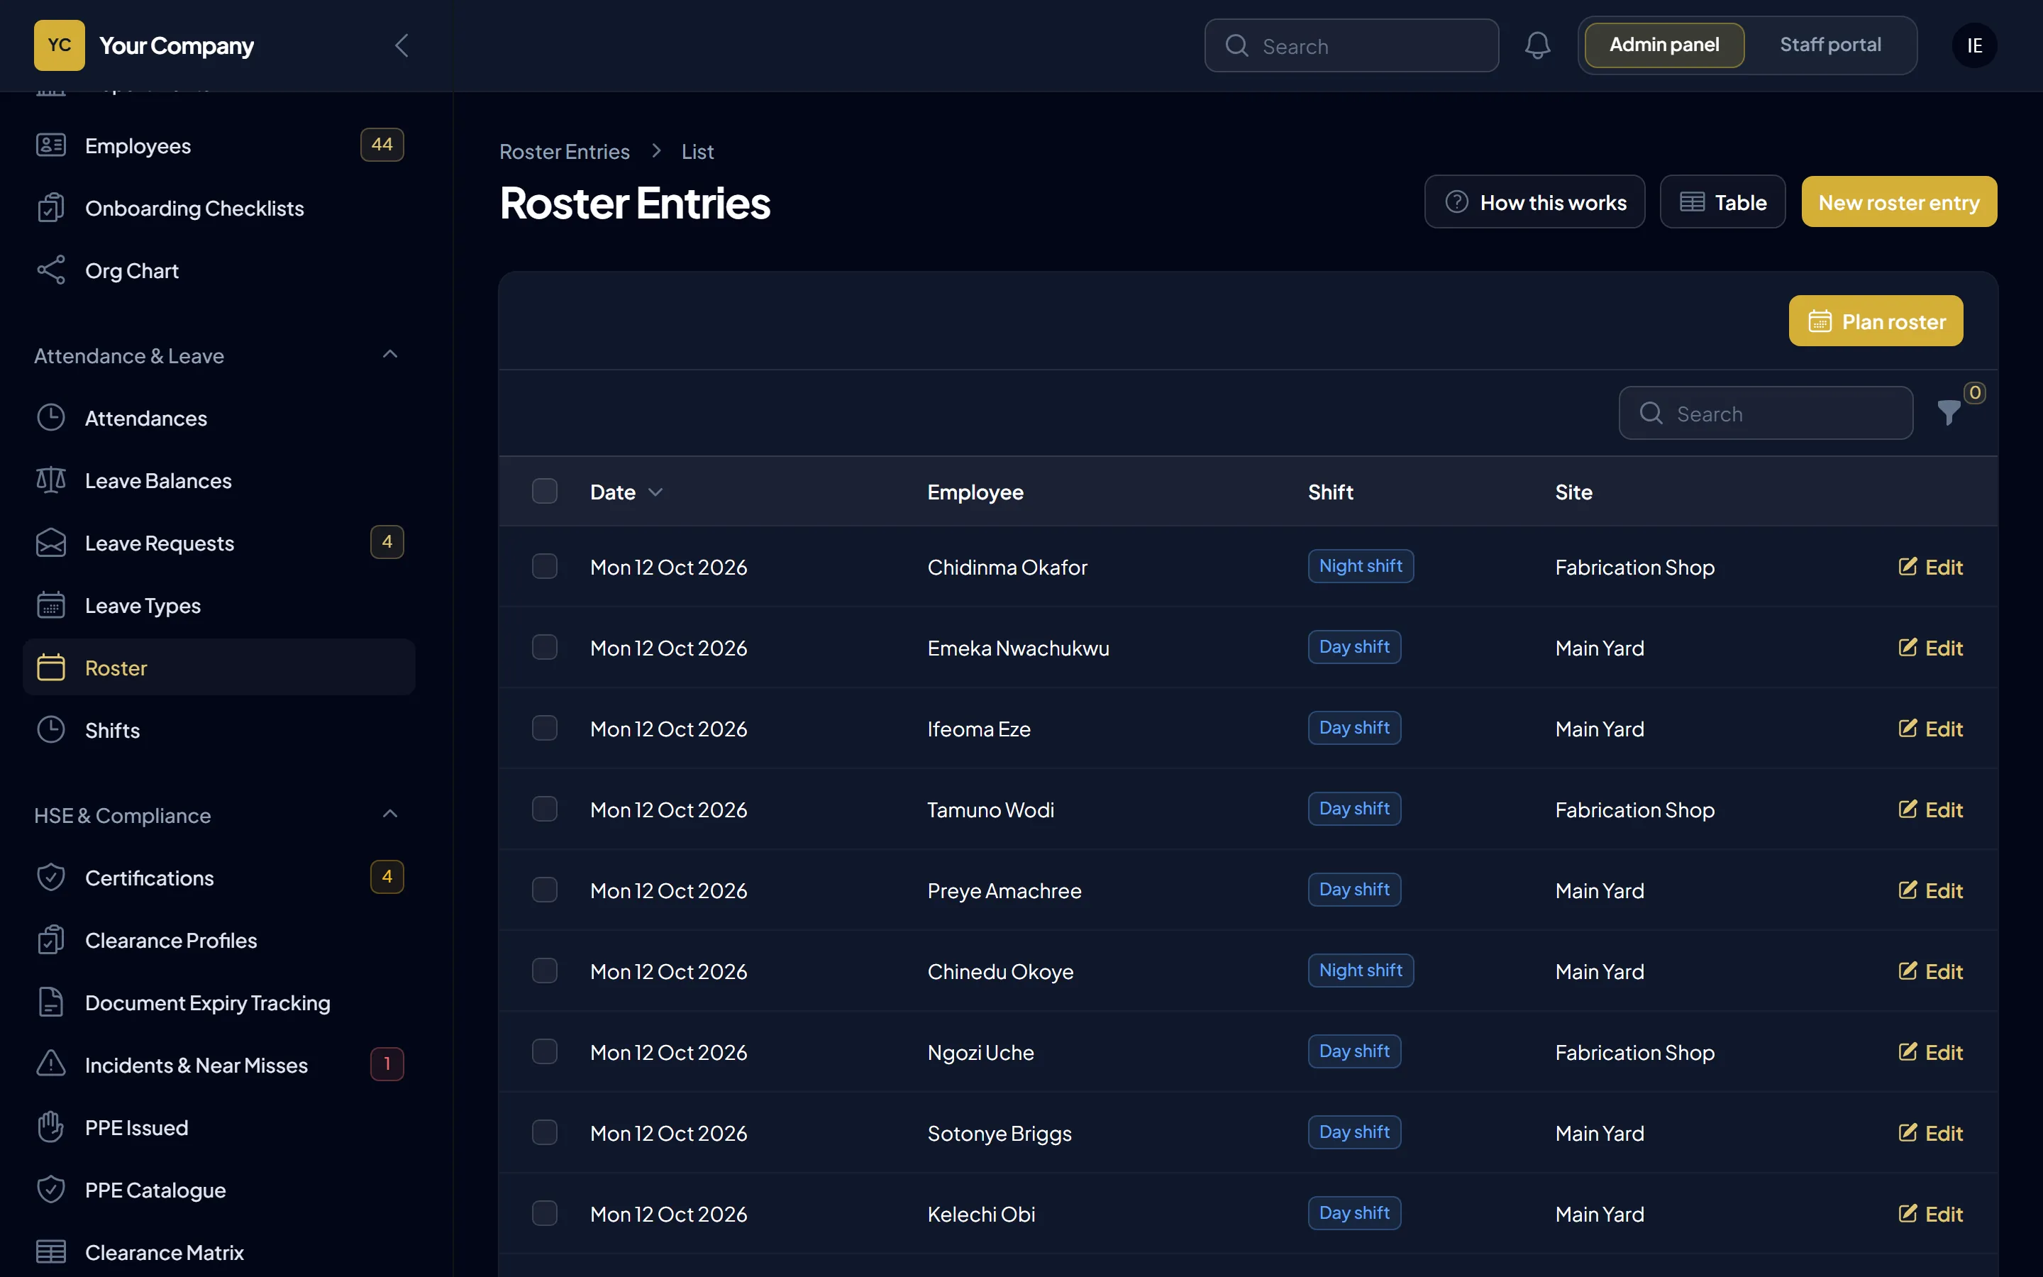Click the Document Expiry Tracking file icon

point(50,1002)
